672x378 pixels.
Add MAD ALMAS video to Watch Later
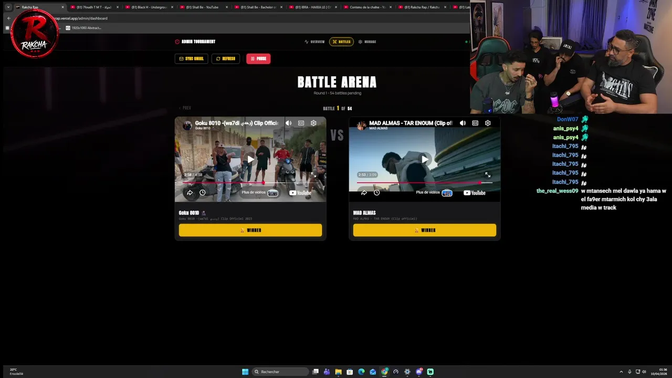pyautogui.click(x=376, y=193)
